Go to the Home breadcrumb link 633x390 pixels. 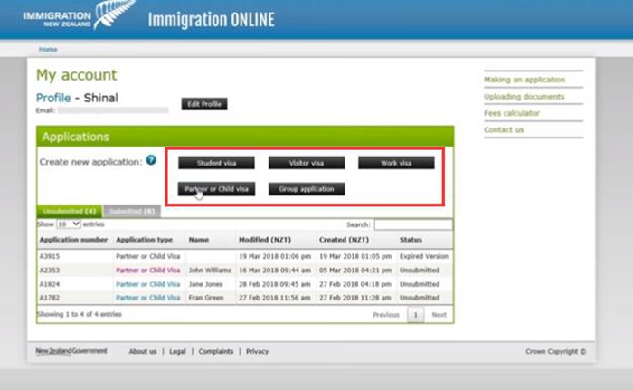click(48, 49)
